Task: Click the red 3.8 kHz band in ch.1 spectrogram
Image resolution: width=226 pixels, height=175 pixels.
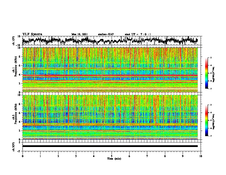Action: click(110, 75)
